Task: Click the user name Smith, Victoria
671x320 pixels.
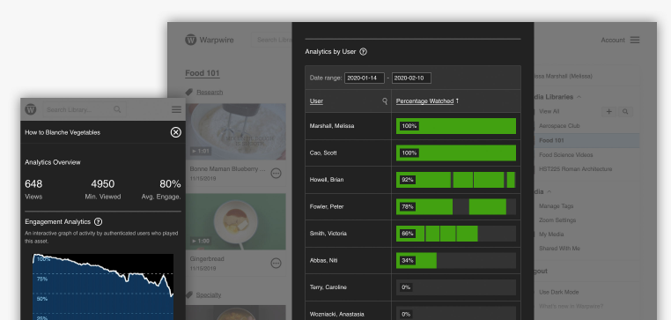Action: click(x=328, y=234)
